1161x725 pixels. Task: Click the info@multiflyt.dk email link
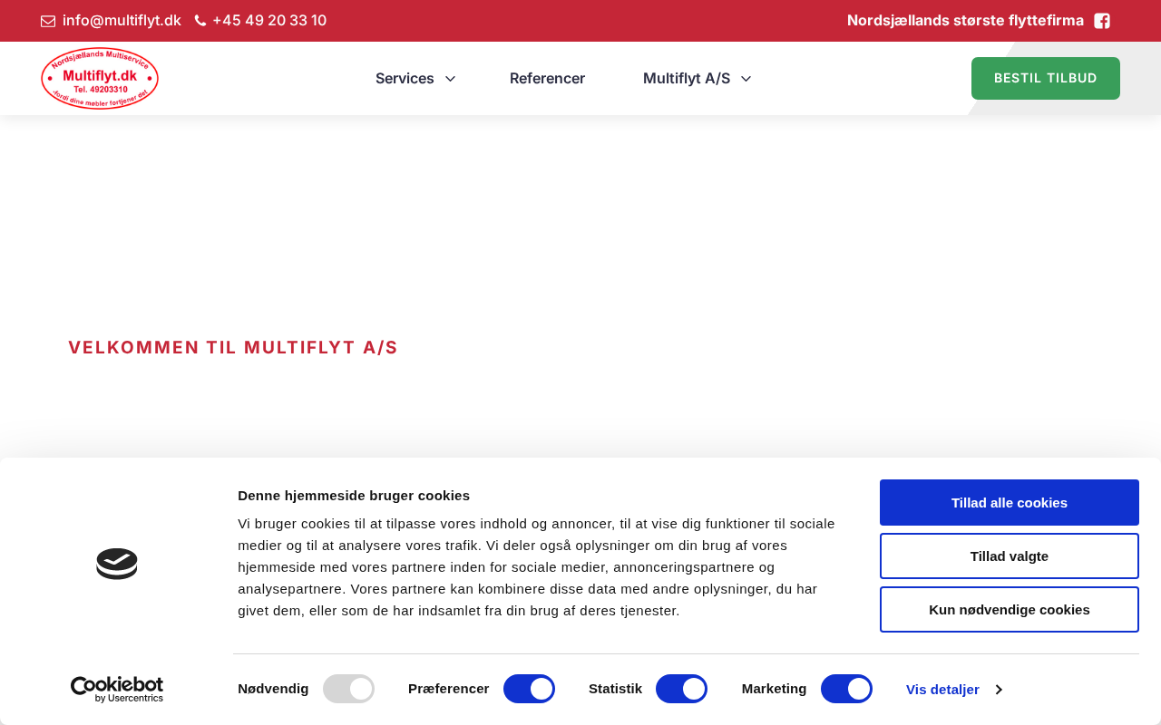point(122,21)
